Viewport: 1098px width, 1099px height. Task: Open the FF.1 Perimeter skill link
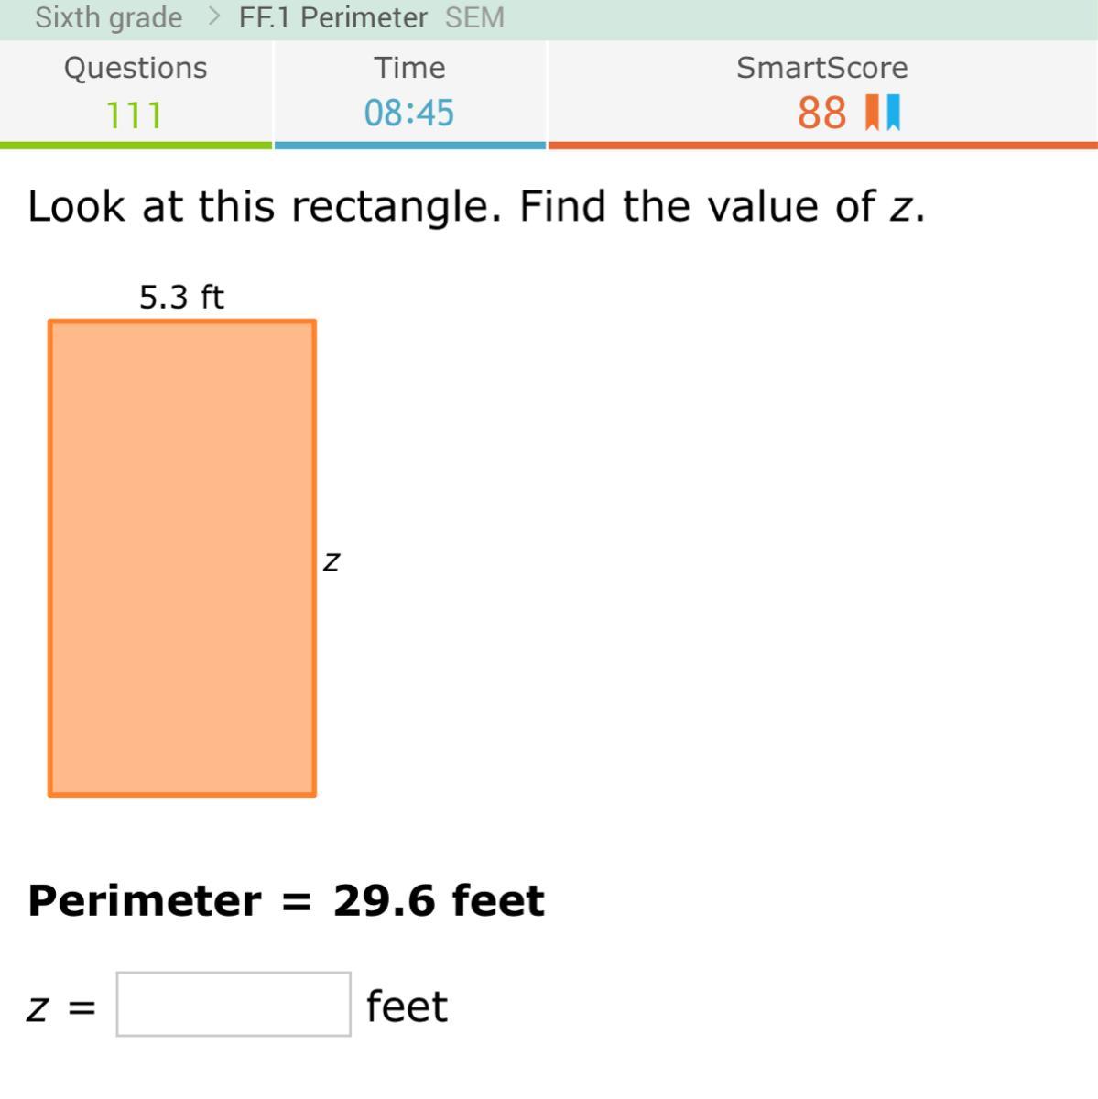[332, 17]
